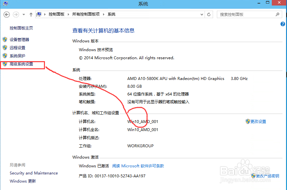The image size is (287, 190).
Task: Open Windows 更新 from the sidebar
Action: point(23,181)
